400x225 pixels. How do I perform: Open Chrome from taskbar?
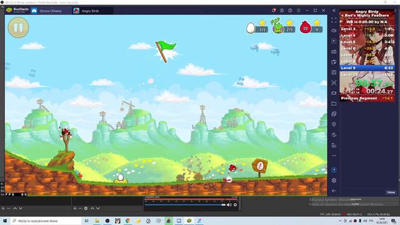[127, 221]
